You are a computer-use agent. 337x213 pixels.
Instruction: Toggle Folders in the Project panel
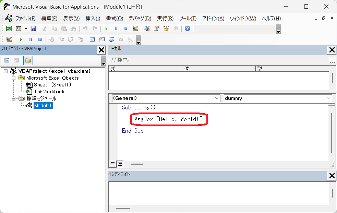[x=28, y=60]
